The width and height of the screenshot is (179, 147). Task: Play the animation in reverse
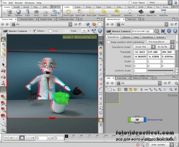[17, 138]
